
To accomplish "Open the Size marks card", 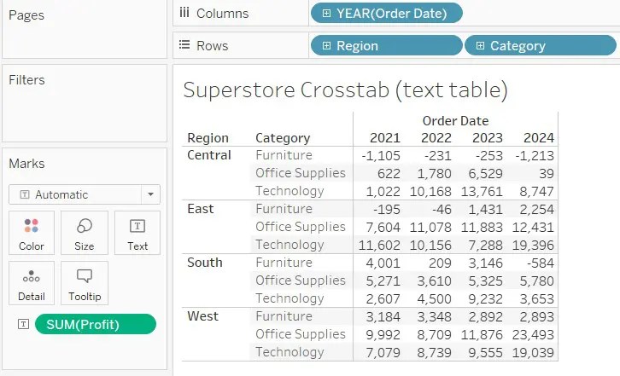I will pos(85,233).
